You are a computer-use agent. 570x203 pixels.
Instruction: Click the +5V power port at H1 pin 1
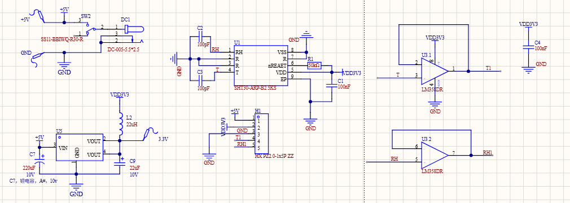pyautogui.click(x=235, y=113)
